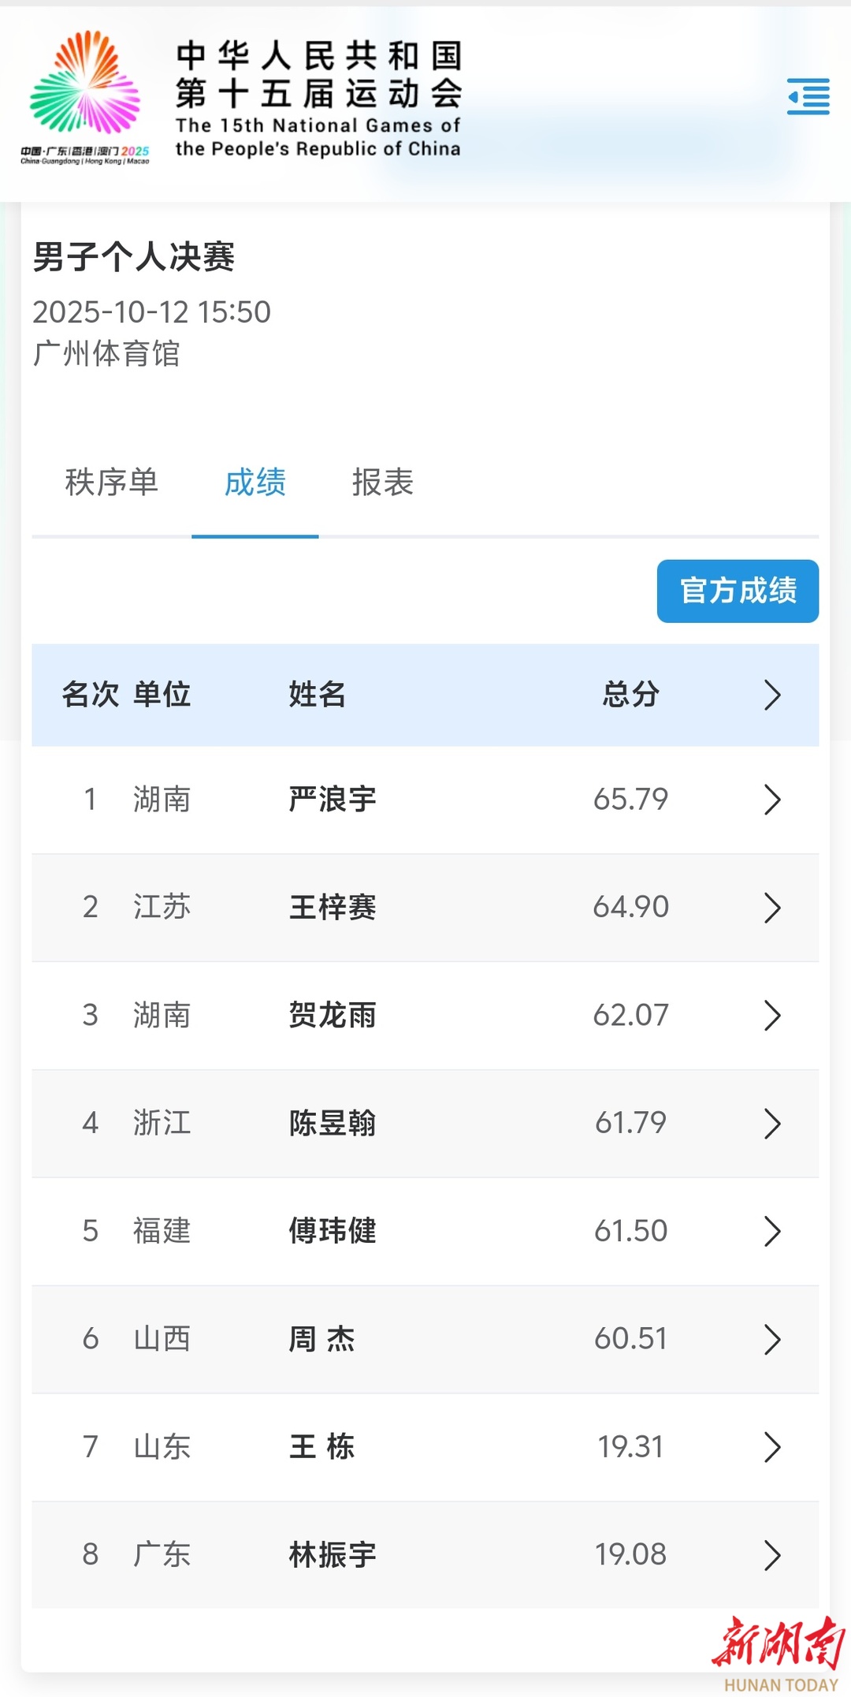851x1697 pixels.
Task: Switch to the 秩序单 tab
Action: (x=111, y=482)
